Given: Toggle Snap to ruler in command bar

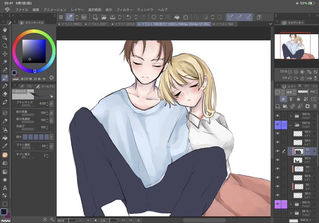Looking at the screenshot, I should click(230, 17).
